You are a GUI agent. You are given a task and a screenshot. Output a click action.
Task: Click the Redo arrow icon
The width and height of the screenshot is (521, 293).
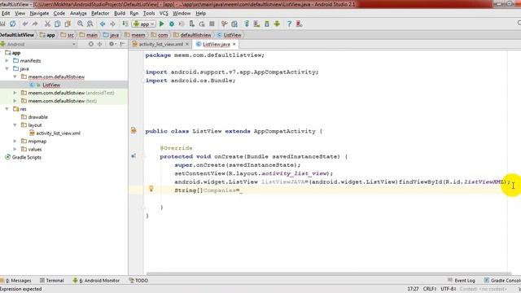(x=35, y=24)
